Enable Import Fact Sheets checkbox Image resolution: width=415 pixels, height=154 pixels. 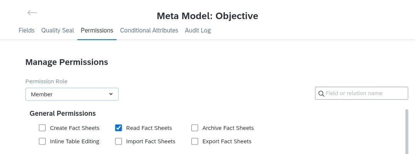[x=119, y=141]
